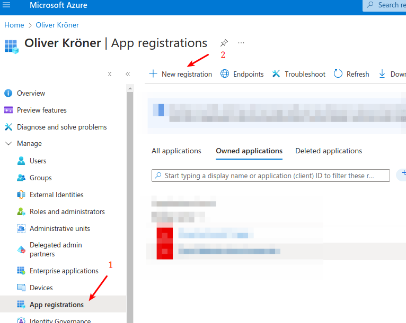Click the Microsoft Azure title
The image size is (406, 323).
click(x=58, y=5)
